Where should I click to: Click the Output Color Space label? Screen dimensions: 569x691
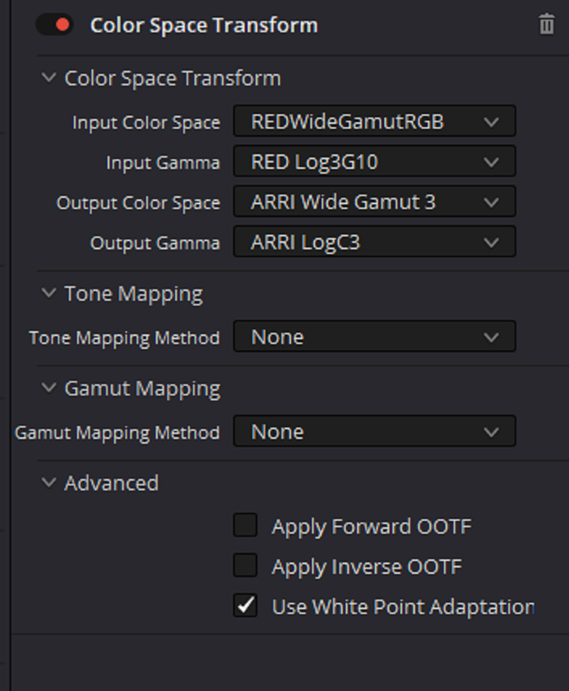pyautogui.click(x=138, y=203)
